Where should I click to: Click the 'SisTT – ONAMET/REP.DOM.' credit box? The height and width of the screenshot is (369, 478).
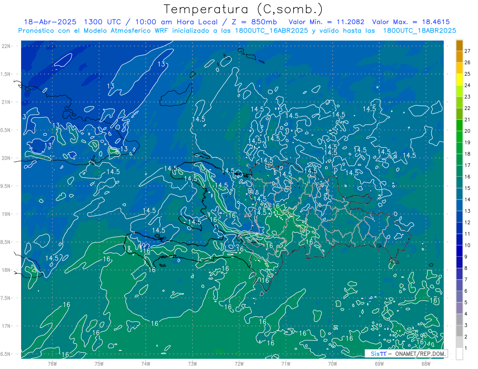(406, 353)
